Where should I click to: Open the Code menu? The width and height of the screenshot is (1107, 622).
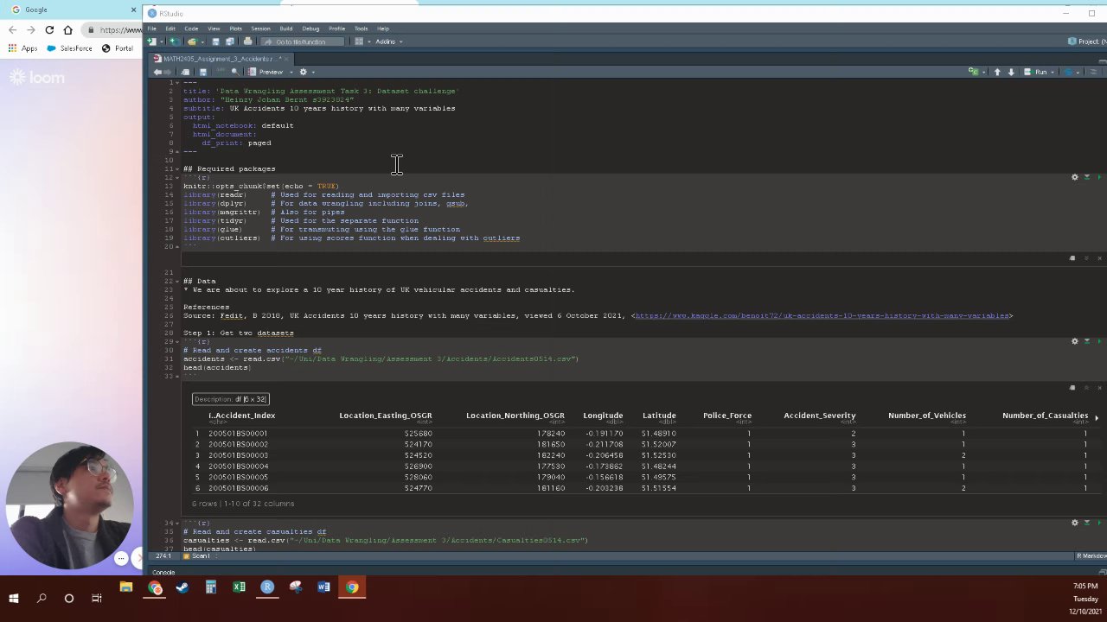click(x=191, y=29)
